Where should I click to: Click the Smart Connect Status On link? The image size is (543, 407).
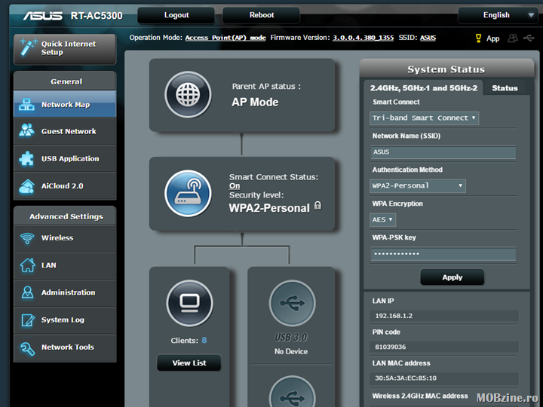click(x=235, y=186)
